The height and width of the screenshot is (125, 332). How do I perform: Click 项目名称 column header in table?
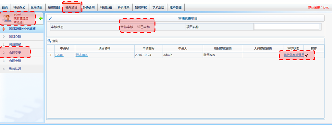[x=105, y=48]
